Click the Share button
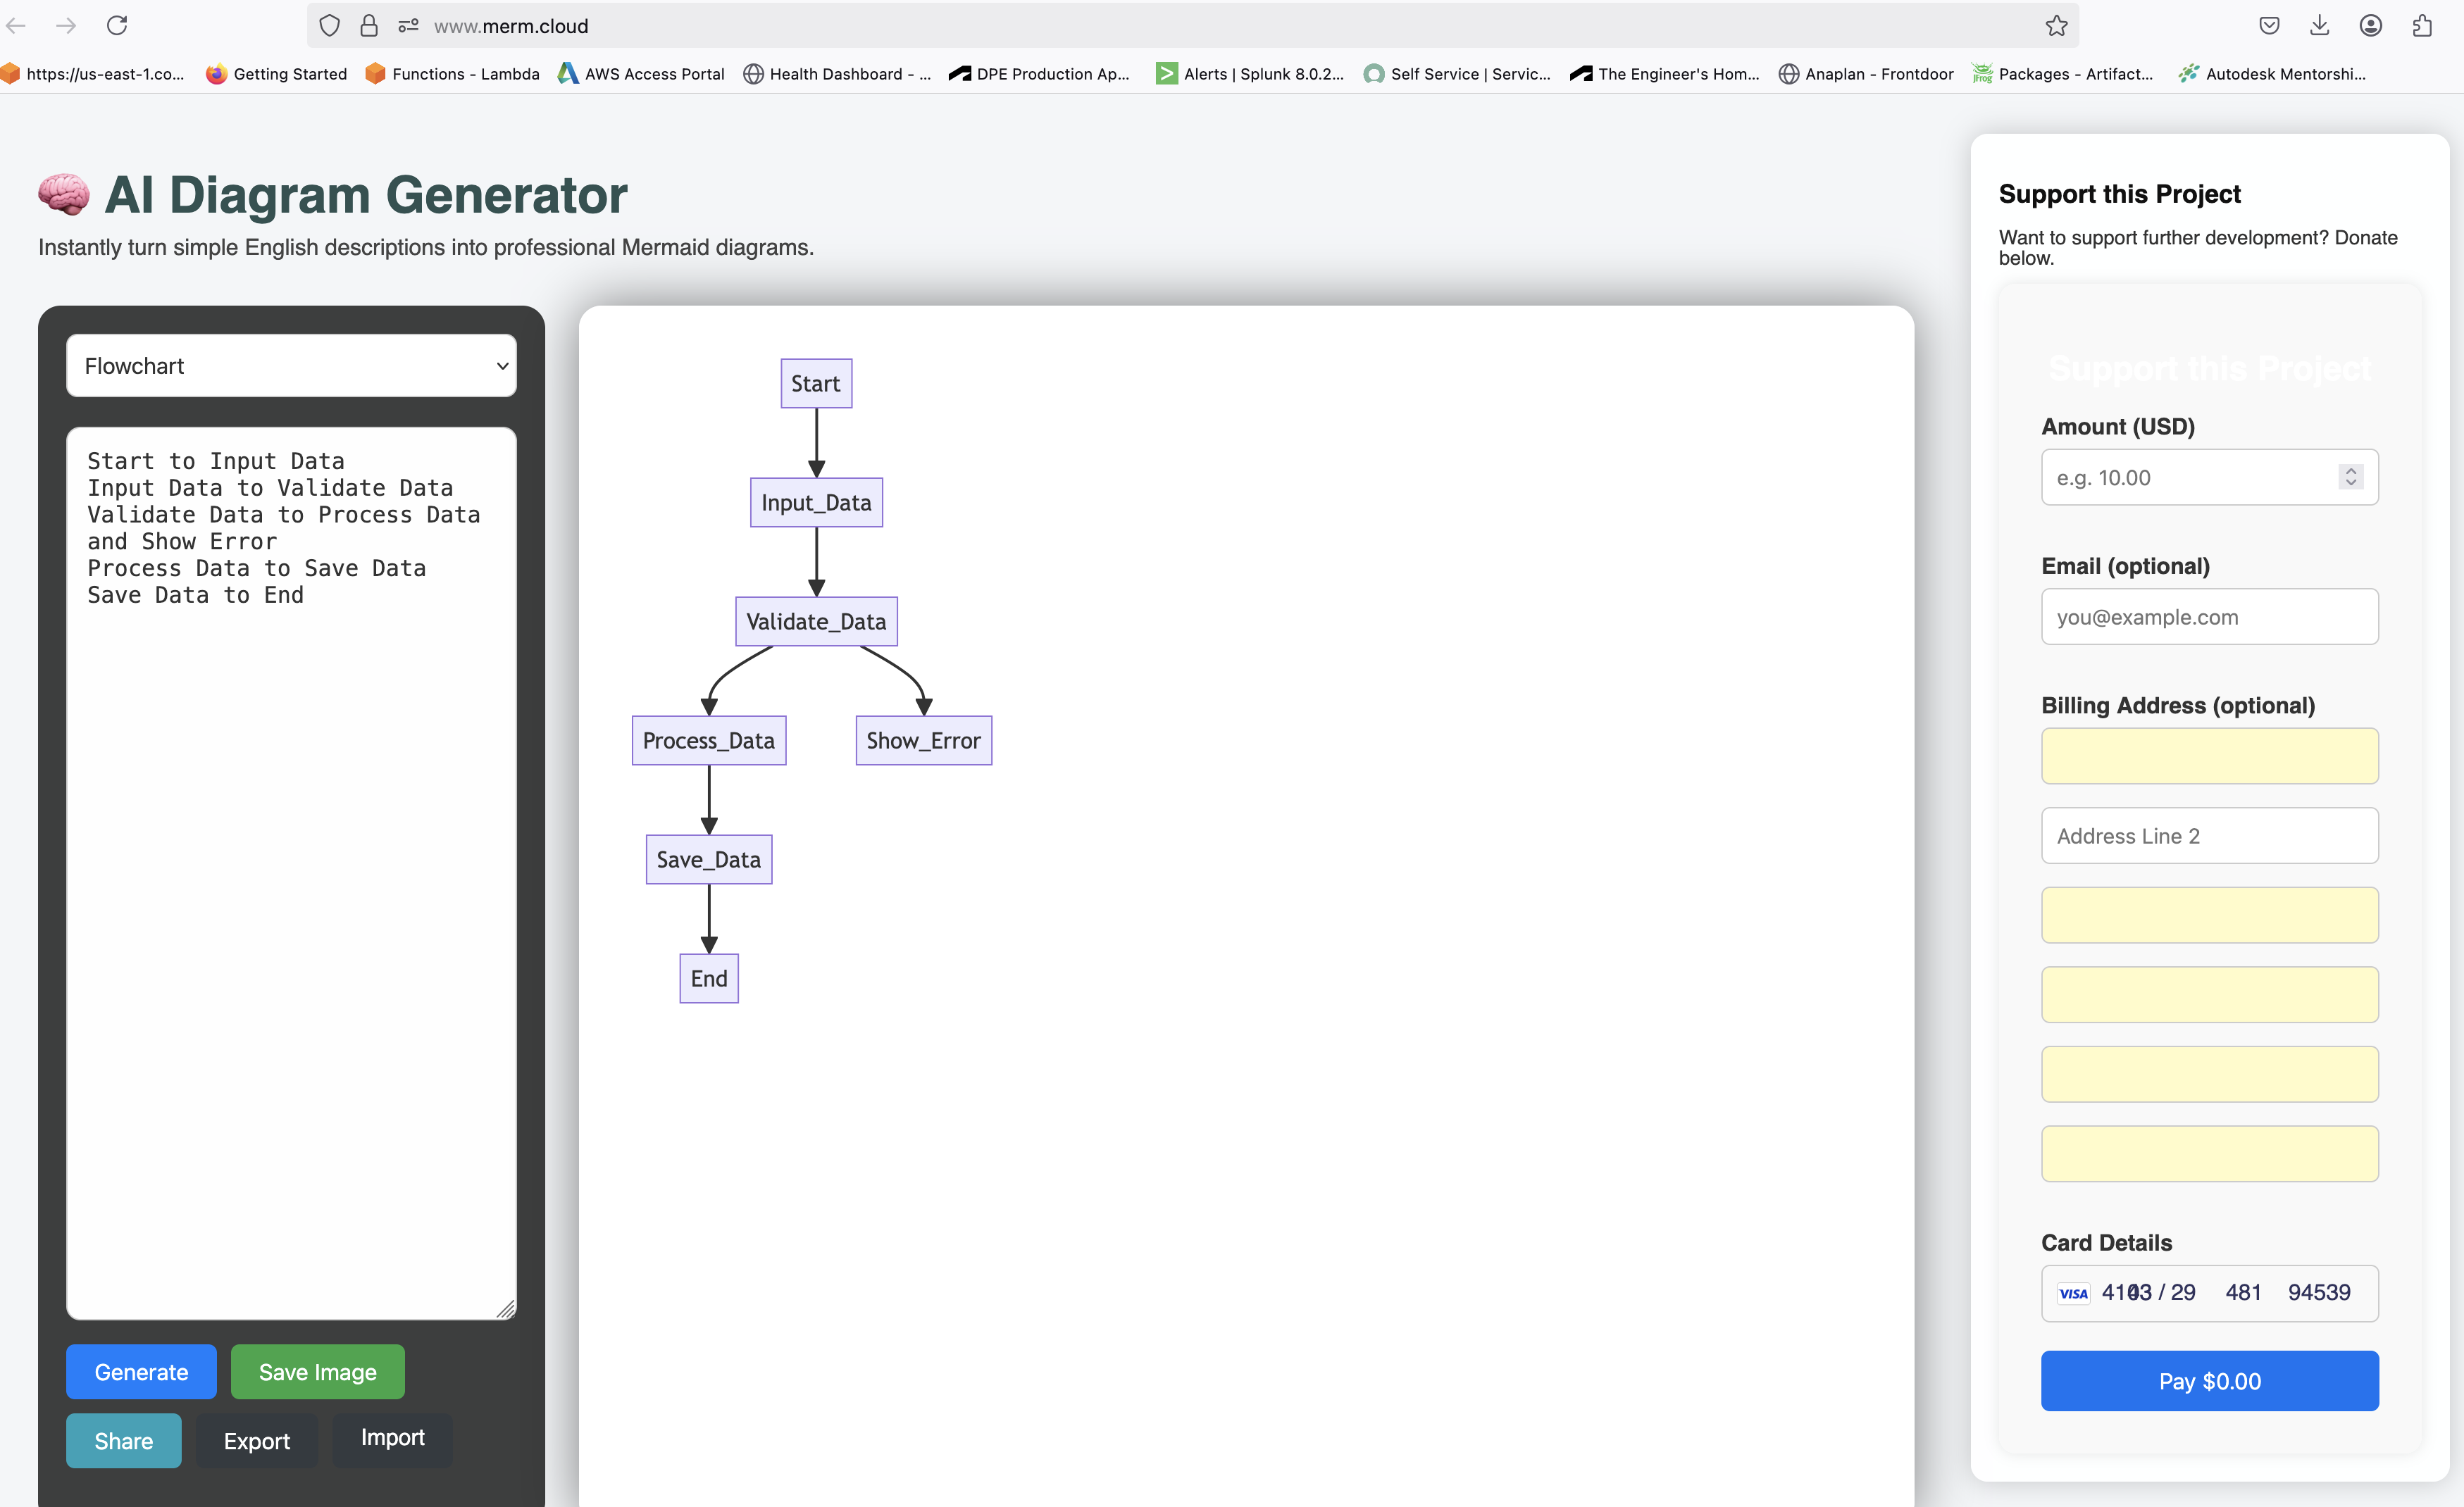 pos(124,1441)
